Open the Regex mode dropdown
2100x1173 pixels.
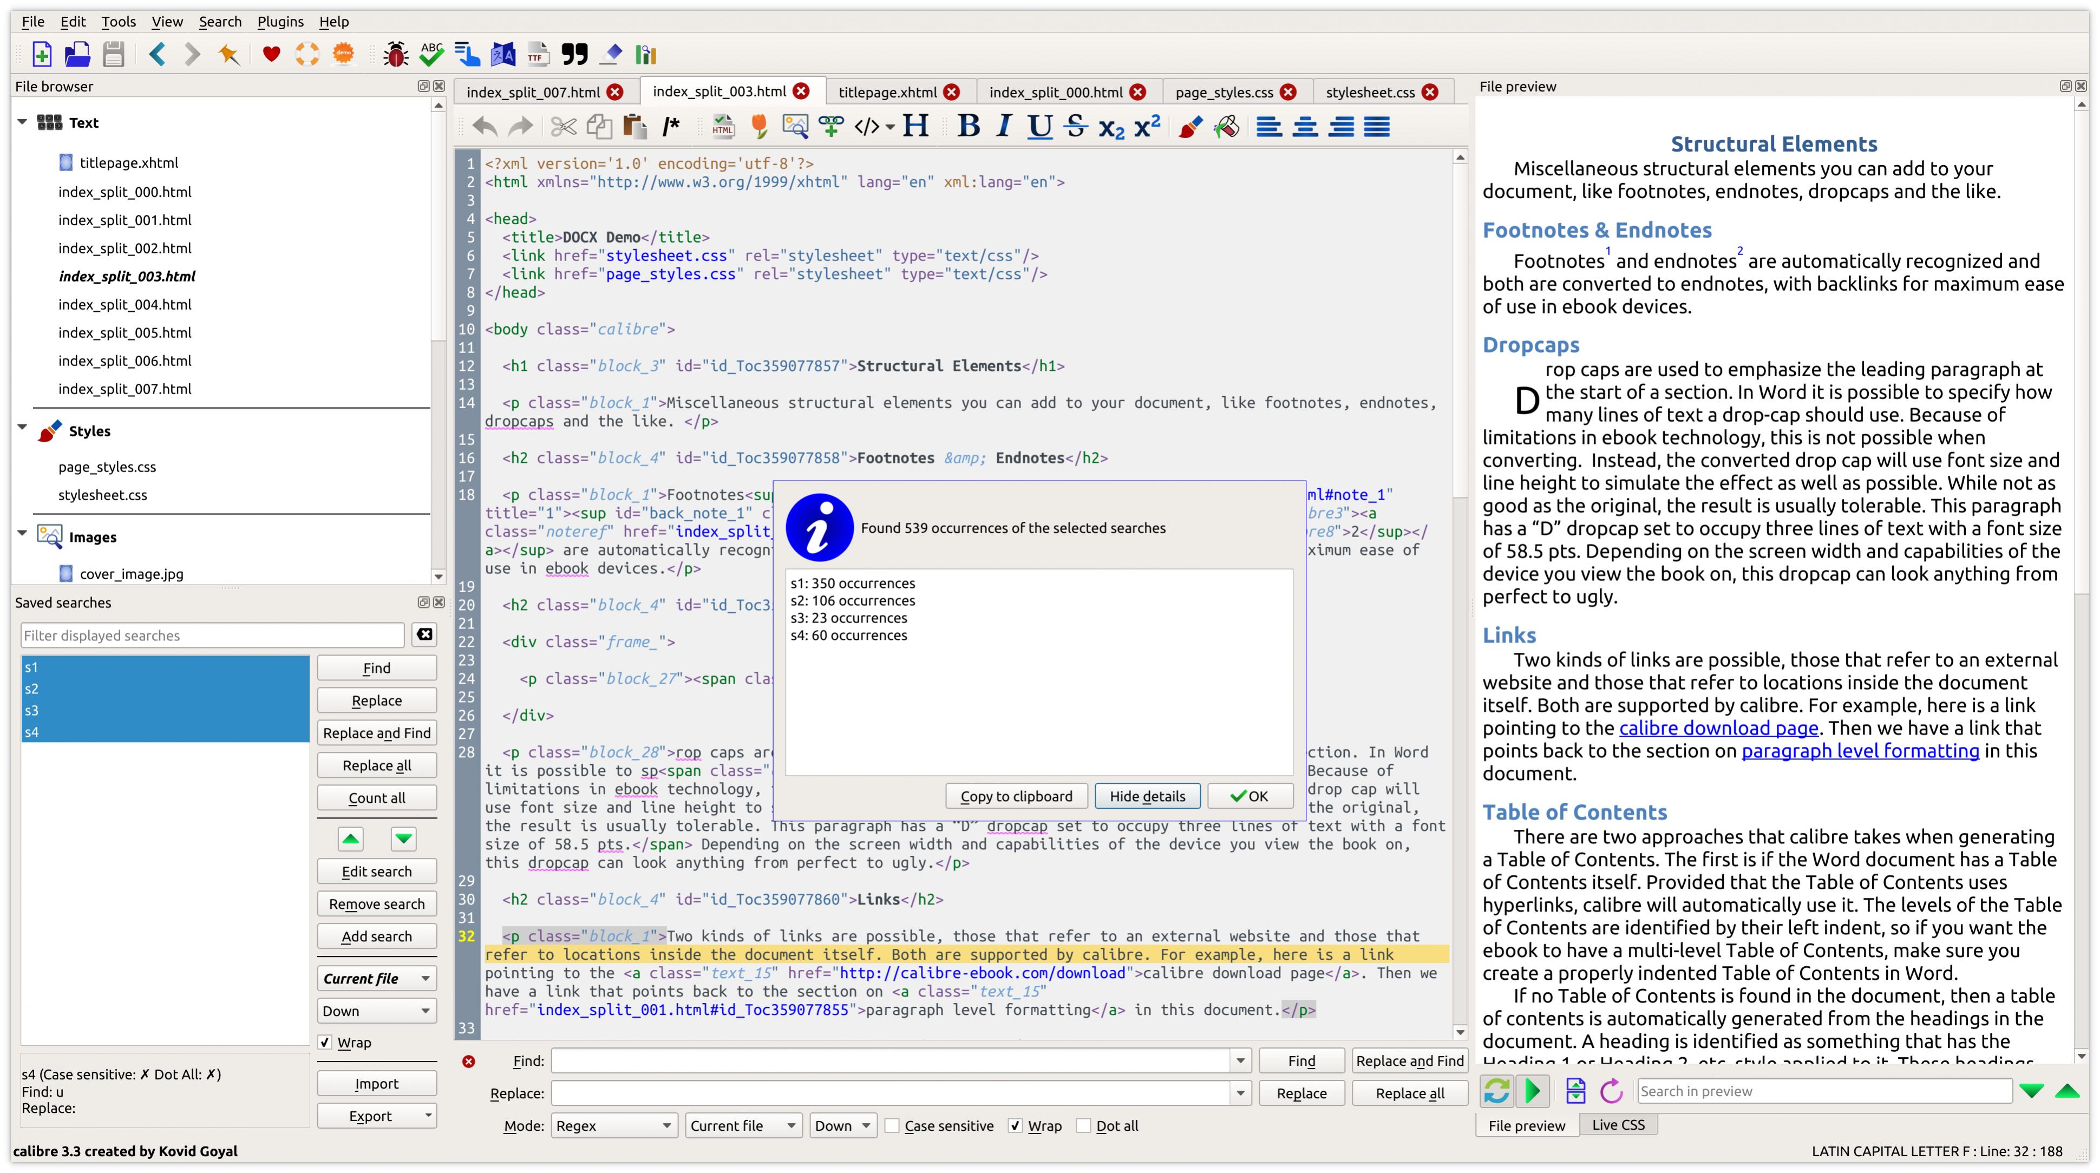[613, 1126]
